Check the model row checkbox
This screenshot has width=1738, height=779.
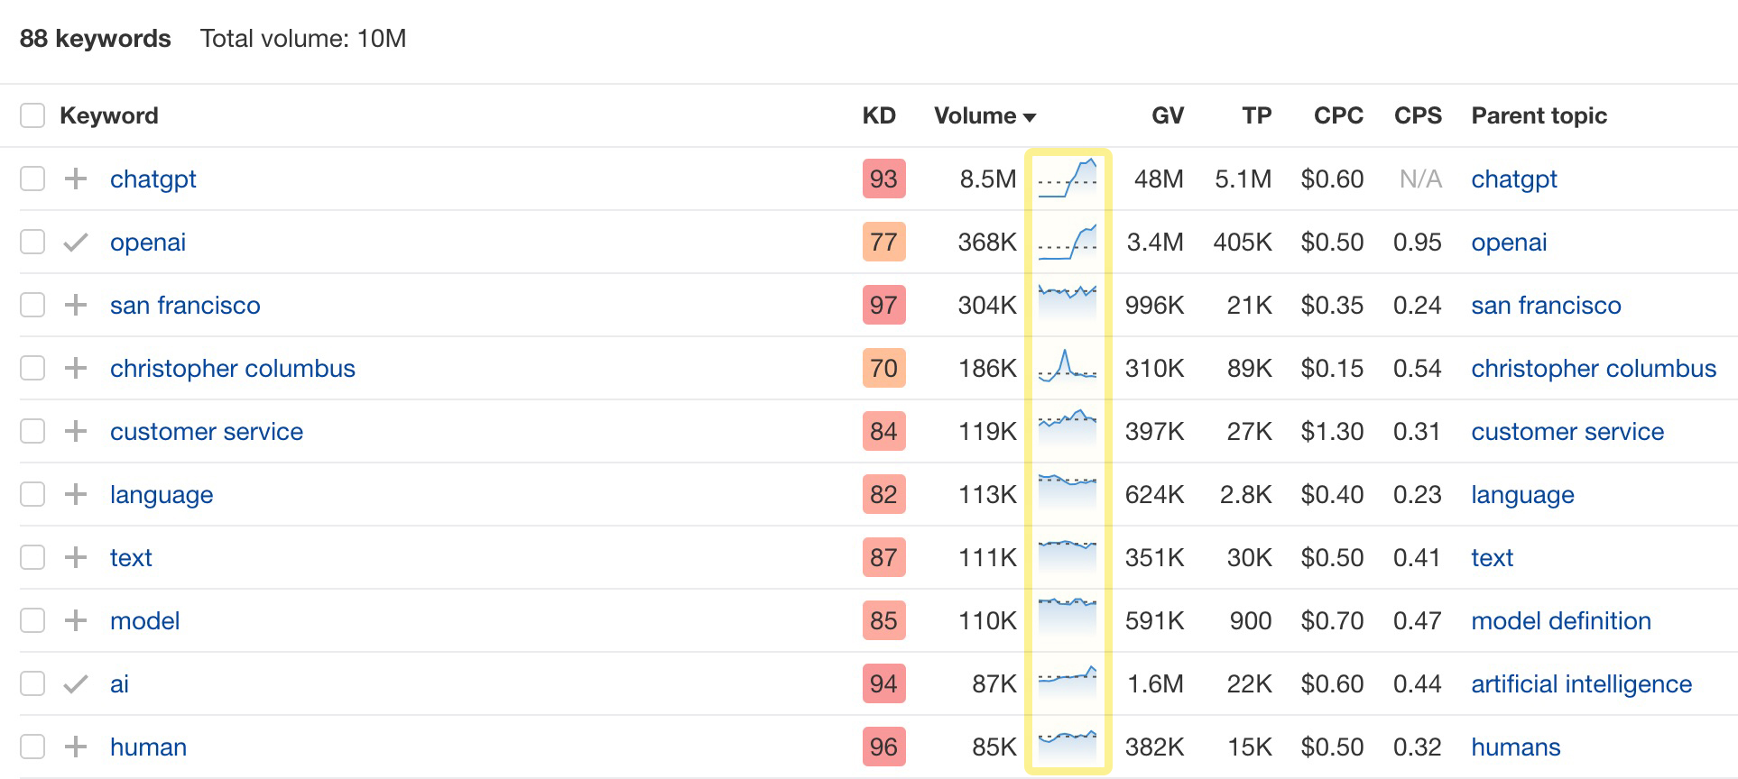[x=32, y=620]
